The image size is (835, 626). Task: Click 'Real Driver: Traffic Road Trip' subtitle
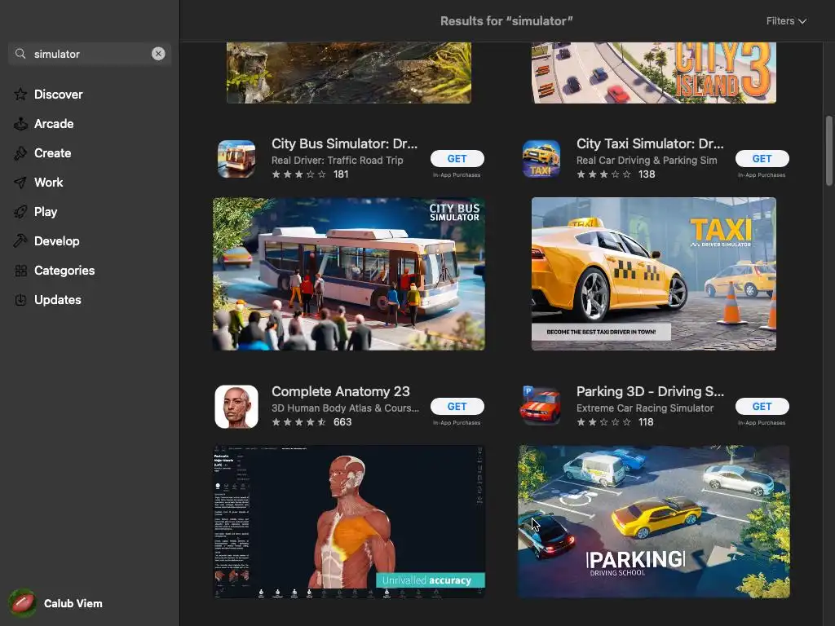point(337,161)
